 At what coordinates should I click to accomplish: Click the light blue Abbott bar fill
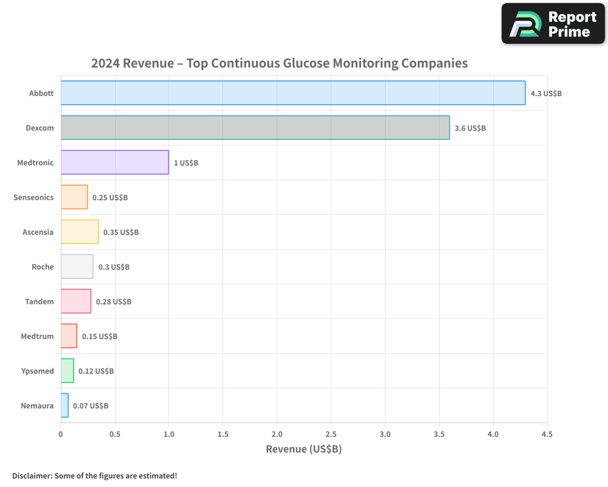(x=292, y=93)
